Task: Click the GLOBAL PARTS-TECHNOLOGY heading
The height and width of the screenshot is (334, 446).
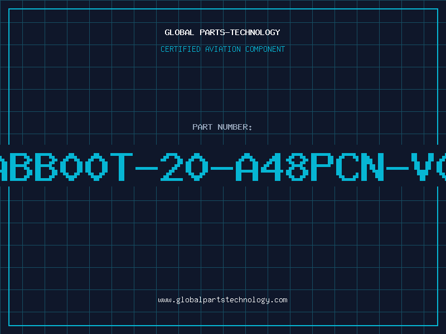Action: [222, 32]
